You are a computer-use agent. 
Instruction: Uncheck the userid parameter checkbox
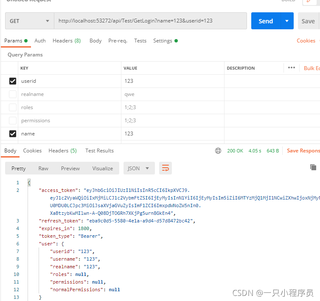[x=13, y=81]
